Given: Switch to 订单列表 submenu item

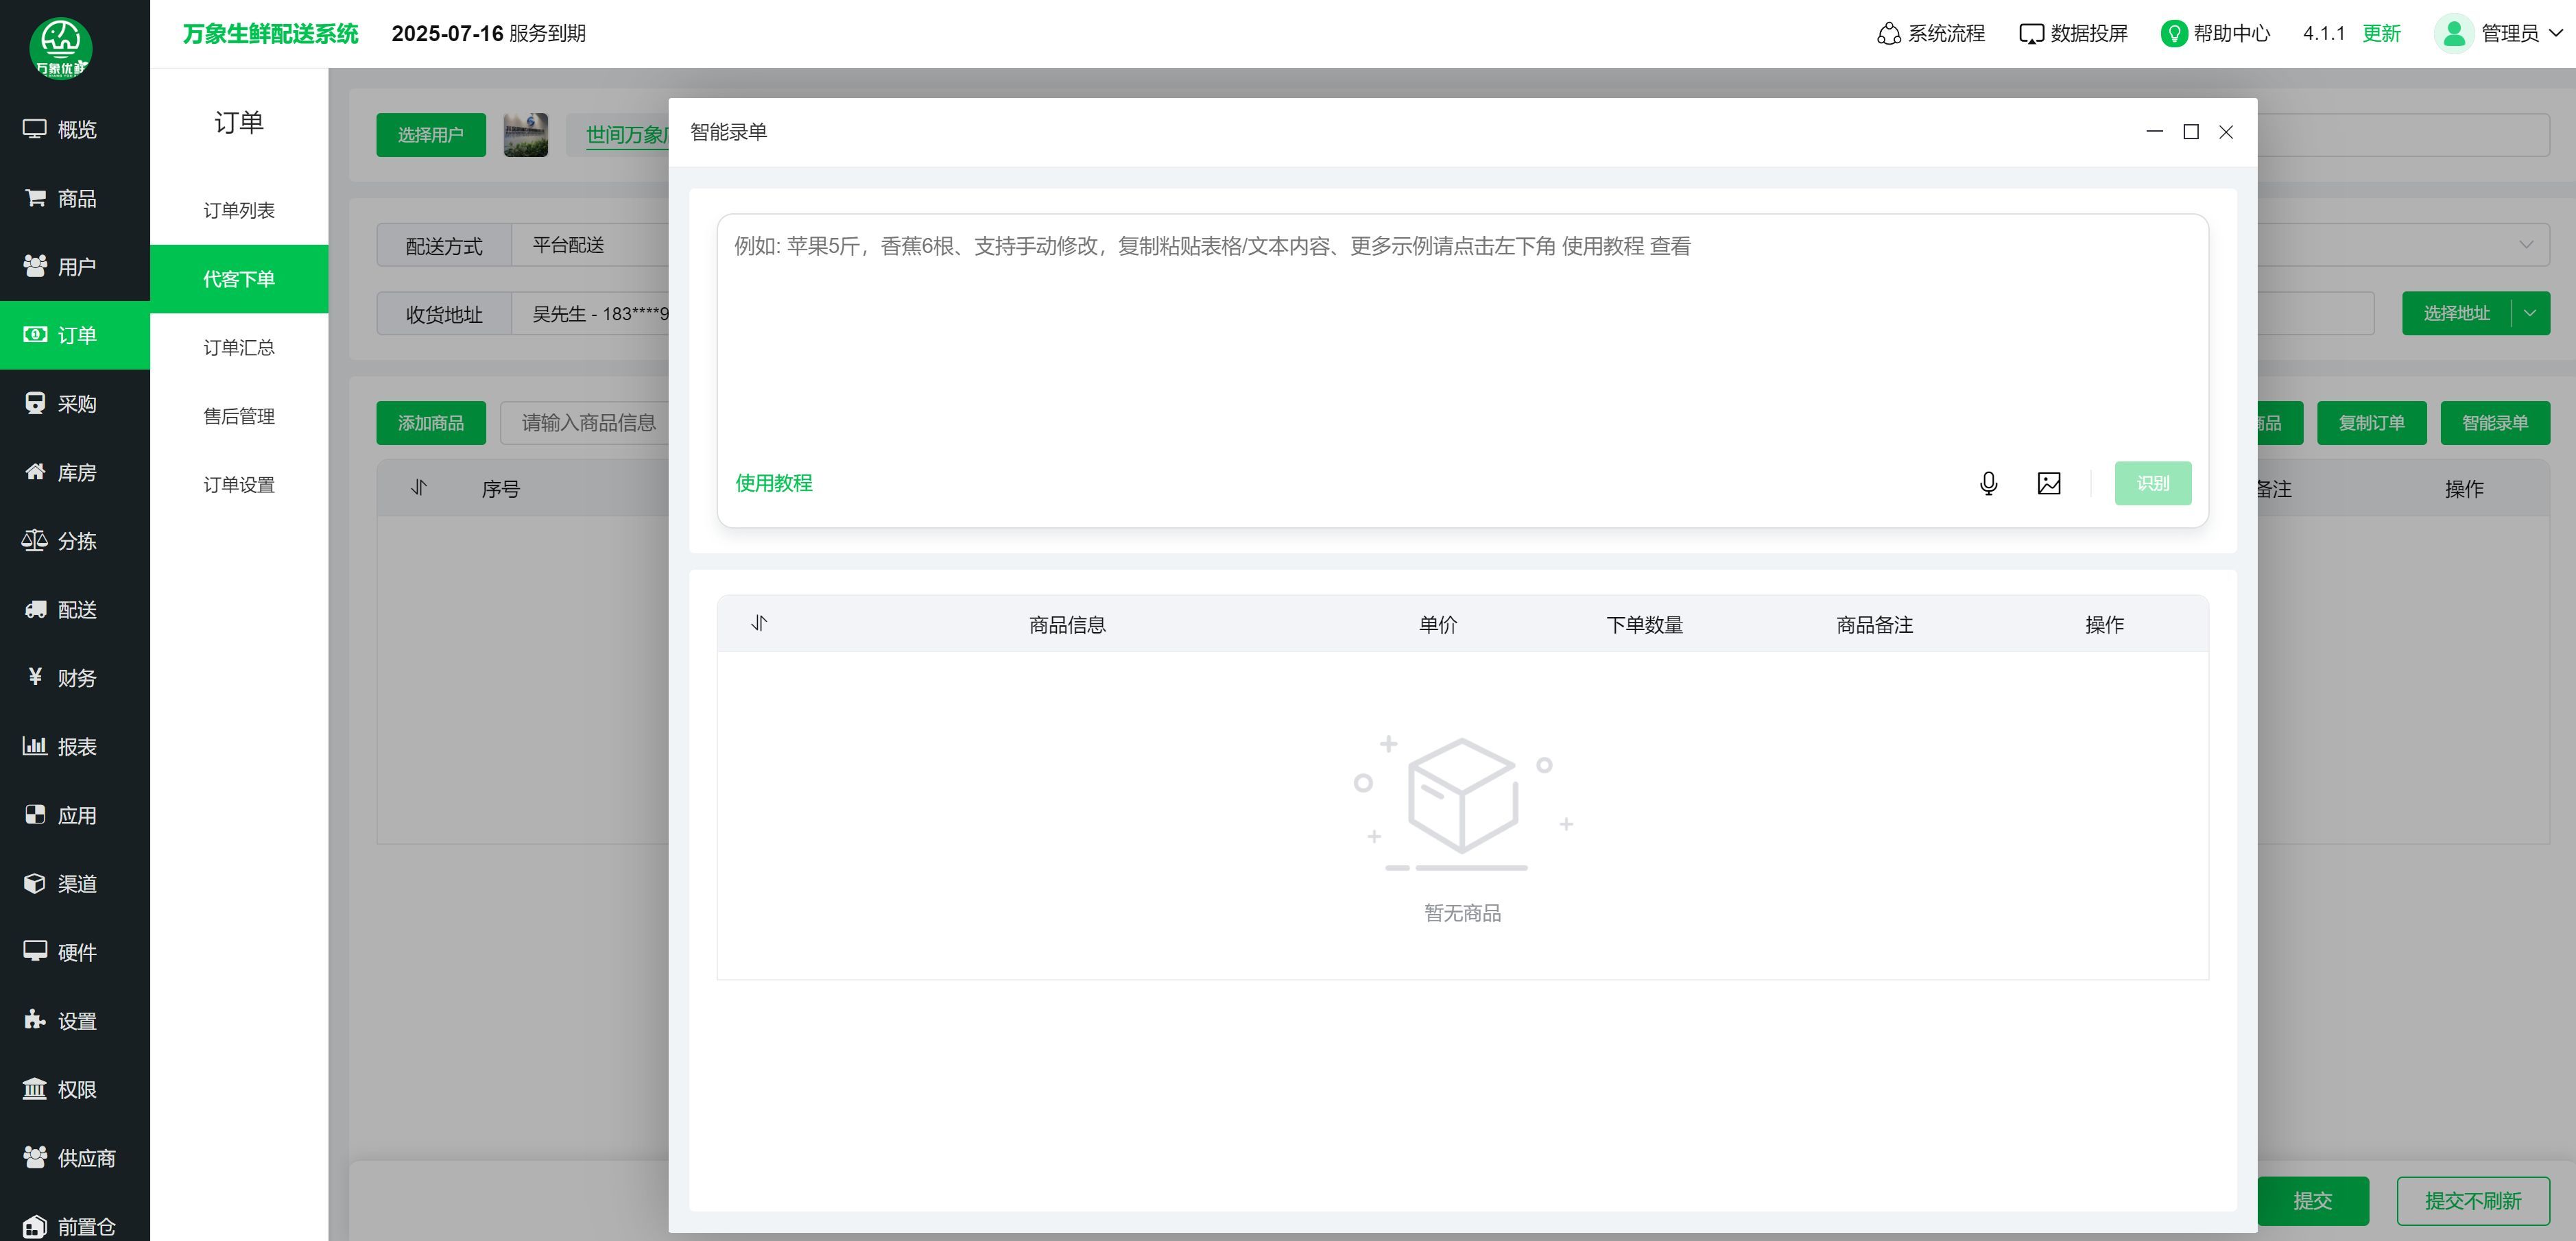Looking at the screenshot, I should point(239,210).
